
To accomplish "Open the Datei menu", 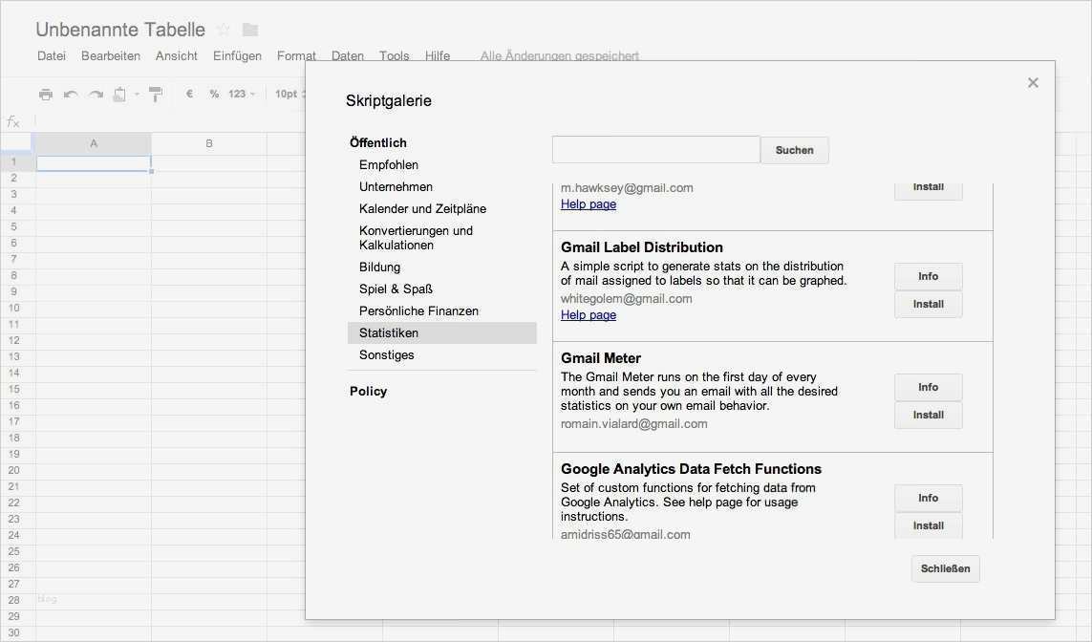I will (x=52, y=55).
